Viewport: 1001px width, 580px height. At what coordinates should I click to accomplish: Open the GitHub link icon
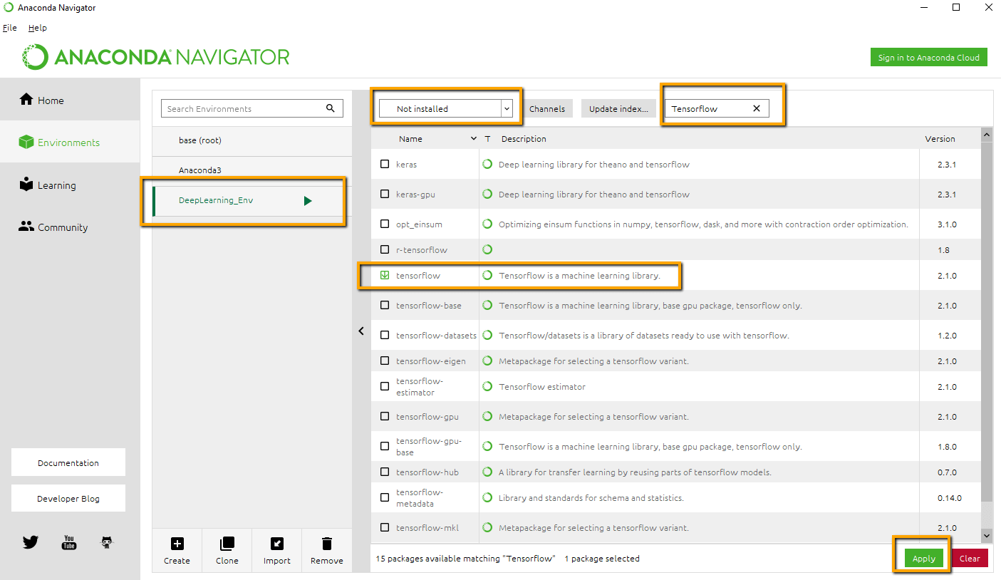coord(107,542)
